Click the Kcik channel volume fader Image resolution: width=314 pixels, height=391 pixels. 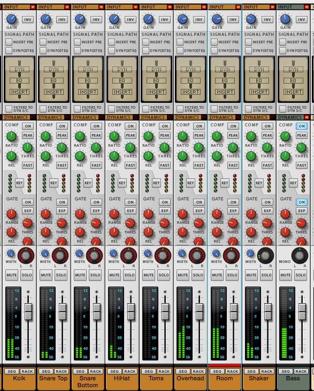pyautogui.click(x=28, y=312)
